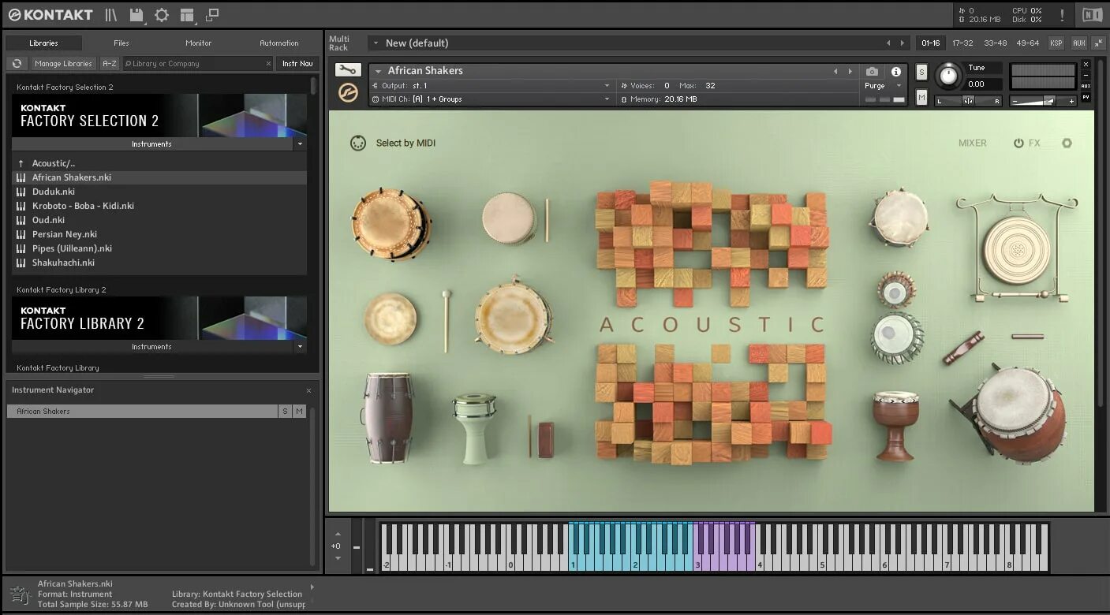The height and width of the screenshot is (615, 1110).
Task: Load previous multi arrow in rack
Action: click(888, 43)
